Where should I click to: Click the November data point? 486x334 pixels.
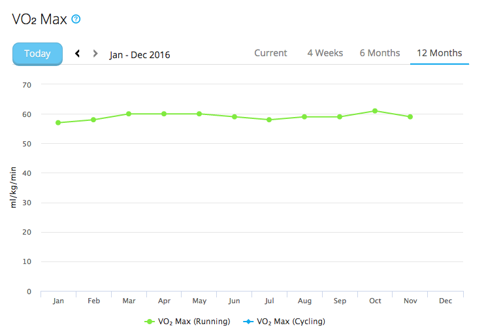pyautogui.click(x=410, y=117)
